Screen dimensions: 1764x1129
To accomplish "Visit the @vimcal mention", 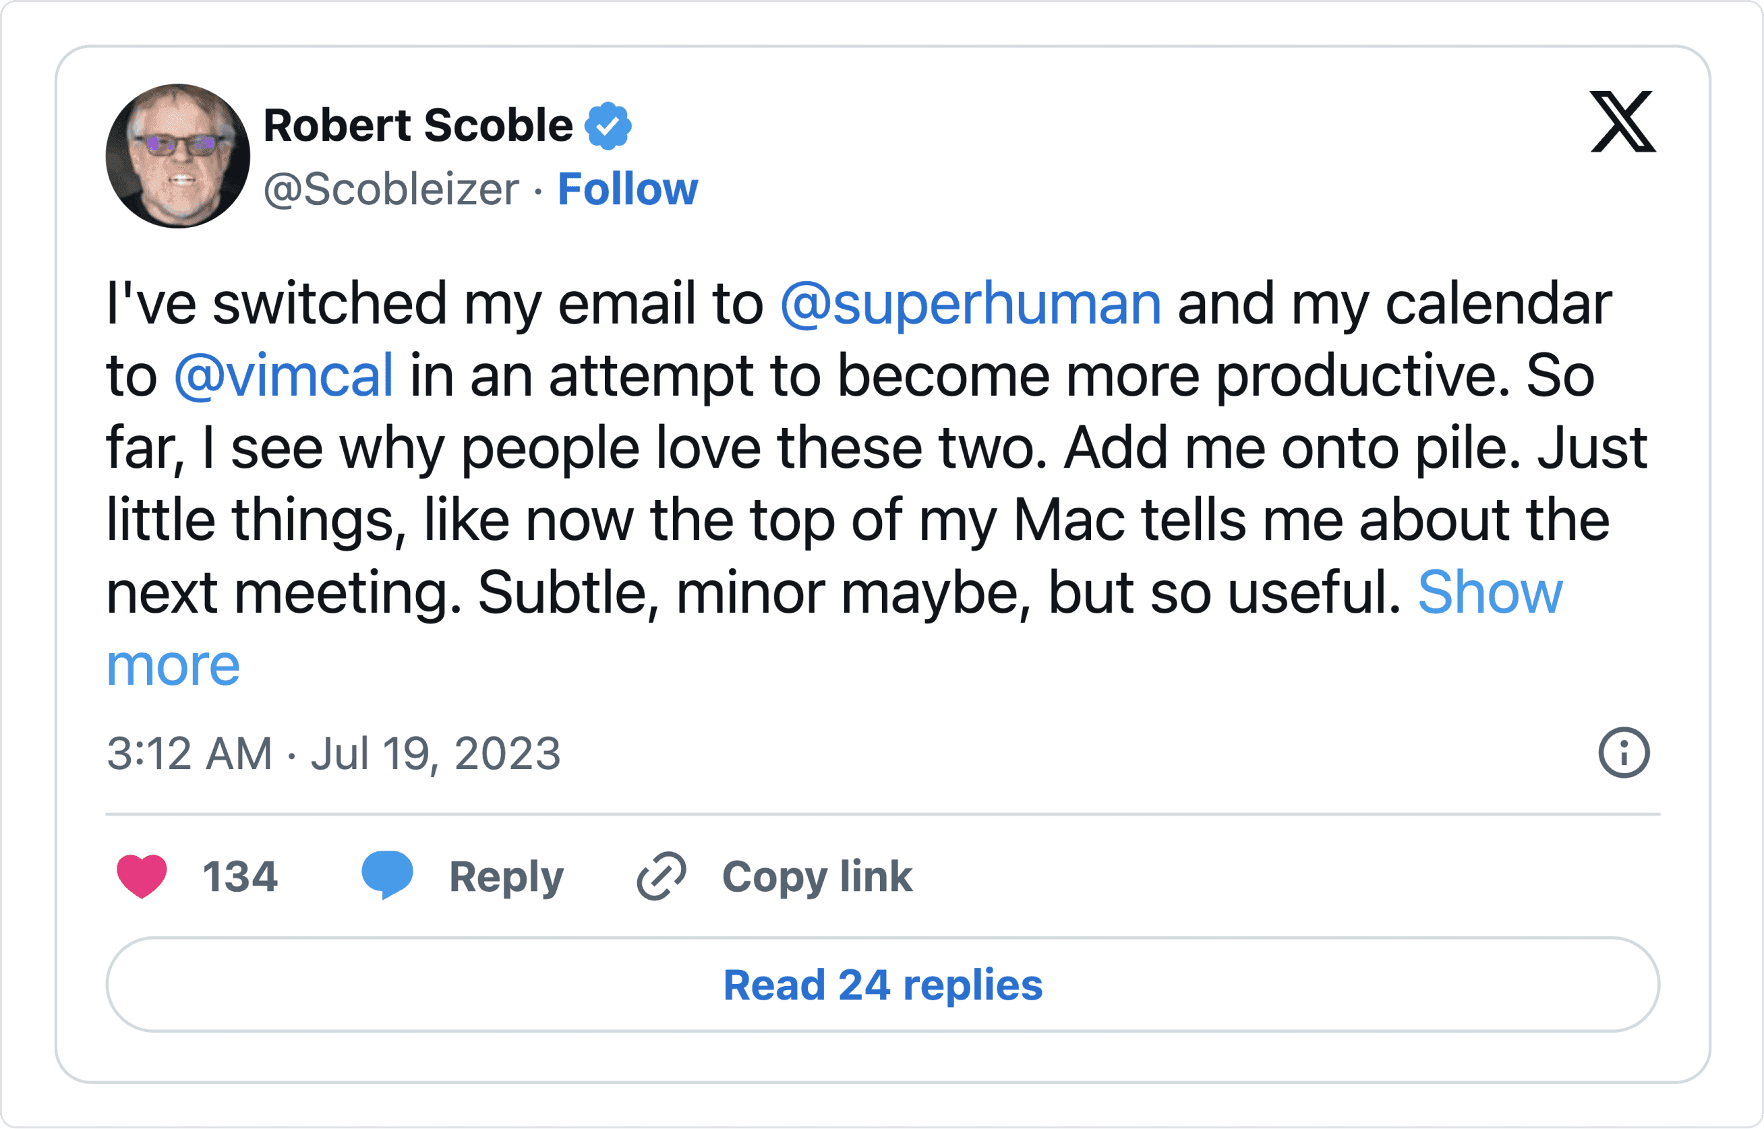I will click(284, 375).
